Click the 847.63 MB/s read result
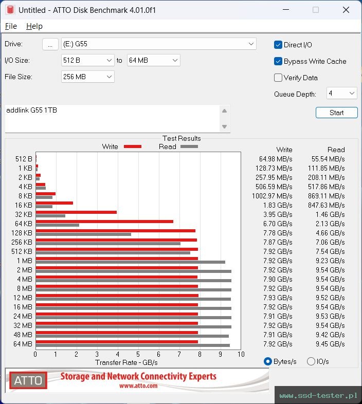The height and width of the screenshot is (404, 362). (x=326, y=206)
